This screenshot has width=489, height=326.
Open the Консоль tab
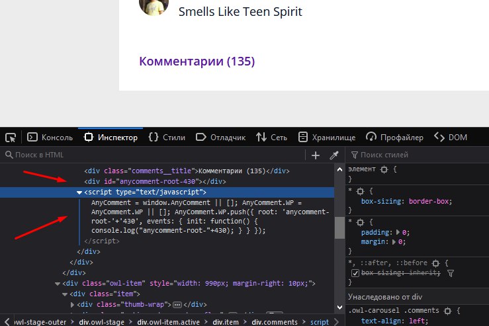tap(50, 138)
